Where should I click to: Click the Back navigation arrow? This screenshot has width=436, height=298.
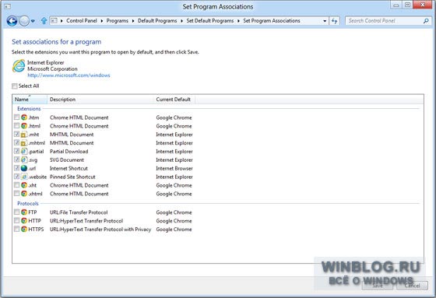click(12, 21)
